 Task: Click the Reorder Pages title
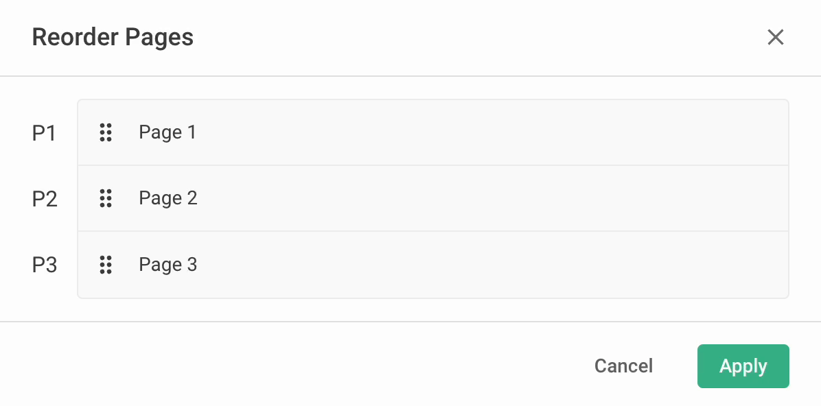coord(113,38)
